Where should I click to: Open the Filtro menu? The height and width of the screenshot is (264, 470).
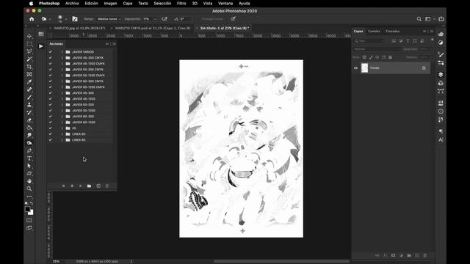[181, 3]
